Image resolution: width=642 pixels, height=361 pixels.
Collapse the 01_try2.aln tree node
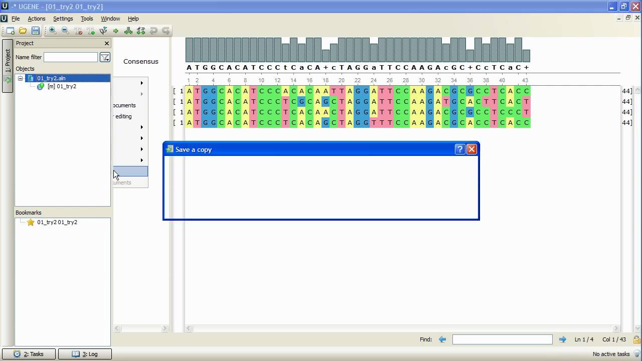coord(21,78)
